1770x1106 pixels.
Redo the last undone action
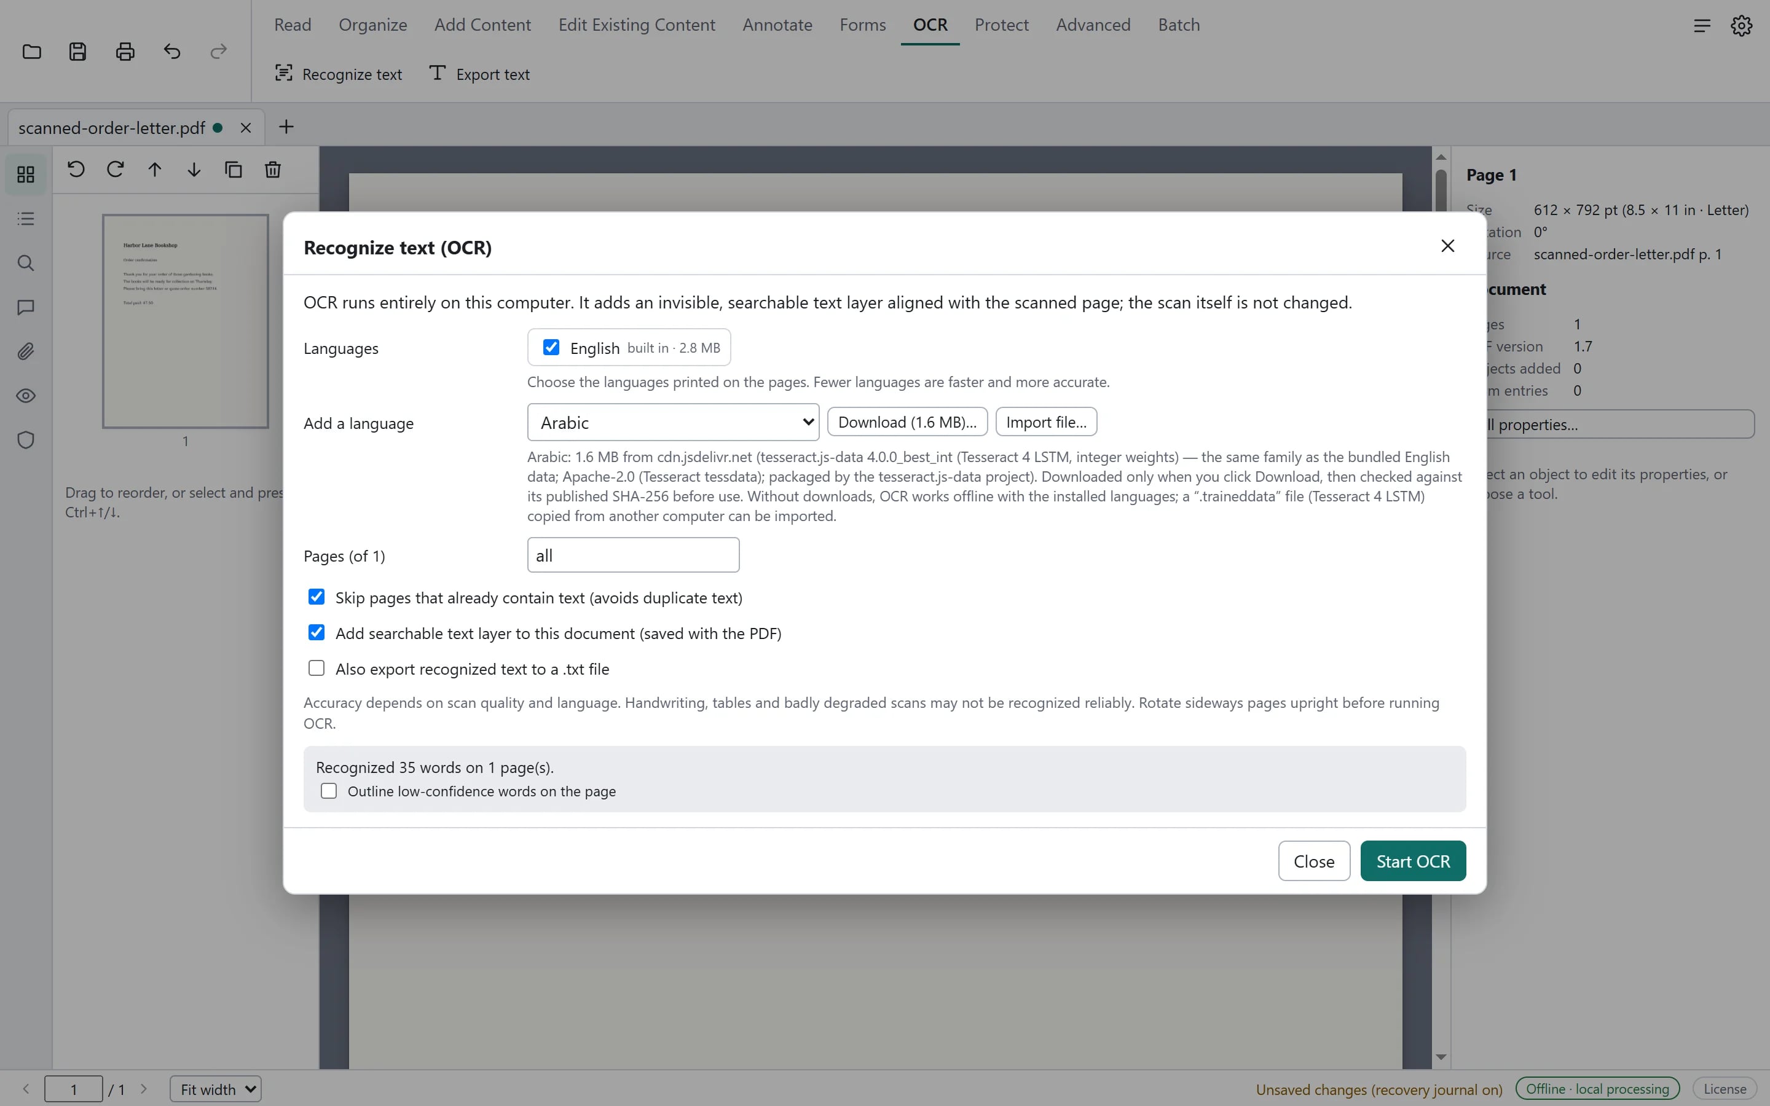[219, 52]
